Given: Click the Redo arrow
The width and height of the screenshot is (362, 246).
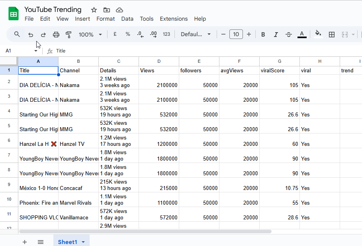Looking at the screenshot, I should (x=43, y=35).
